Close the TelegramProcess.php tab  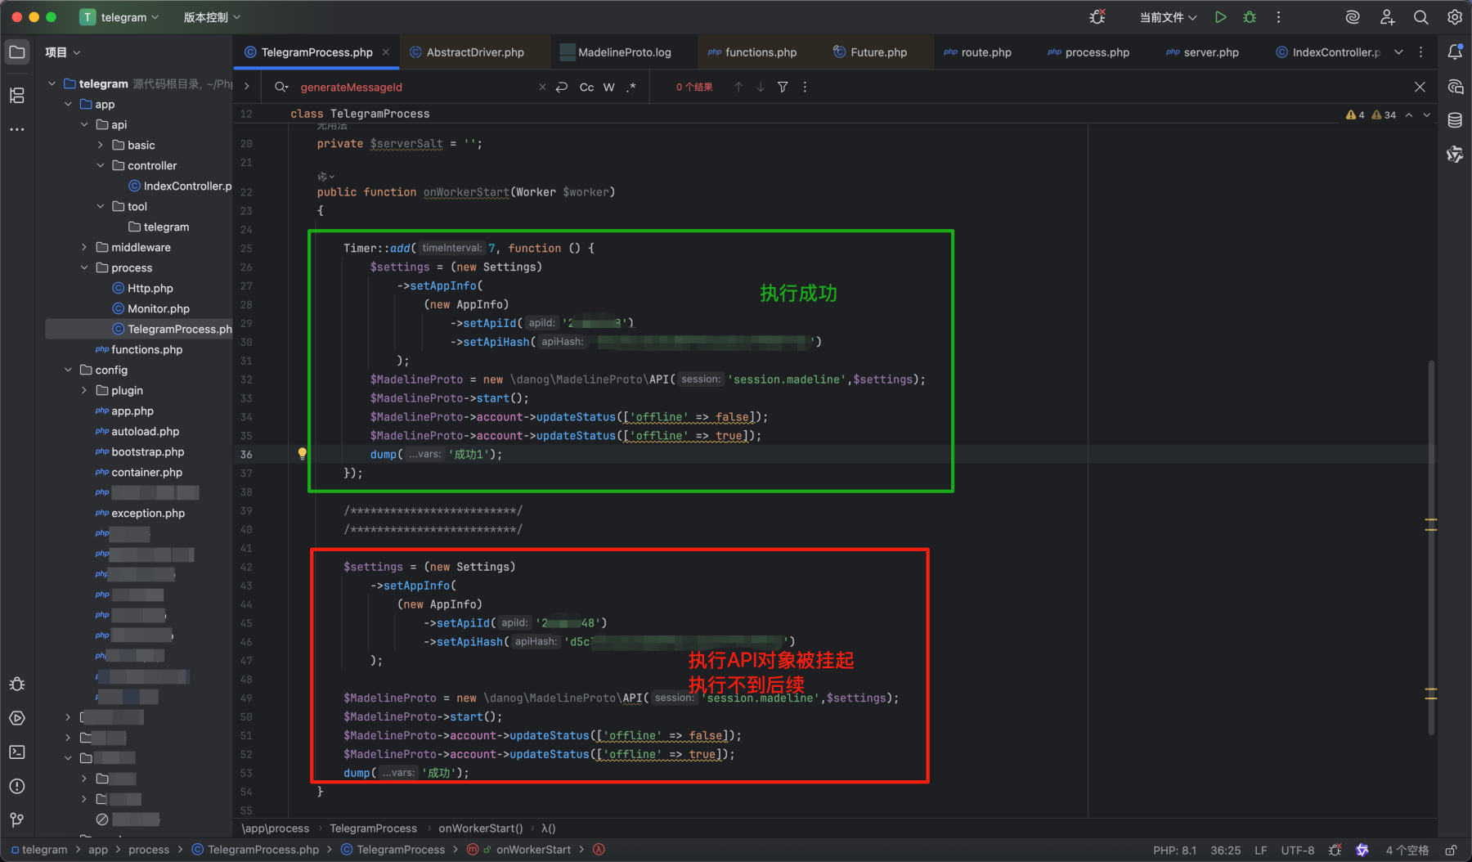386,52
